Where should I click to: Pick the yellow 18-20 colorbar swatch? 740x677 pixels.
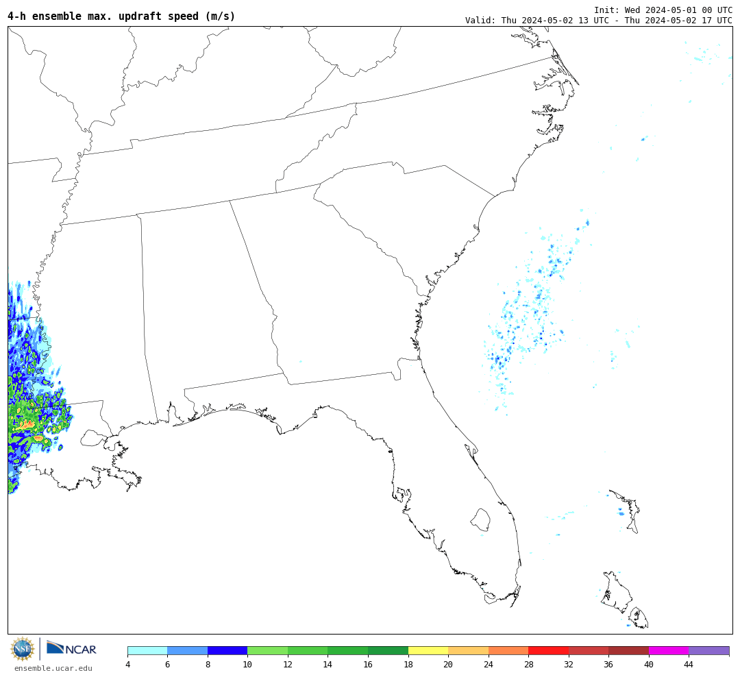coord(428,650)
